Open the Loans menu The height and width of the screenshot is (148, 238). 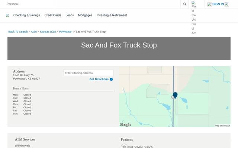(x=70, y=15)
